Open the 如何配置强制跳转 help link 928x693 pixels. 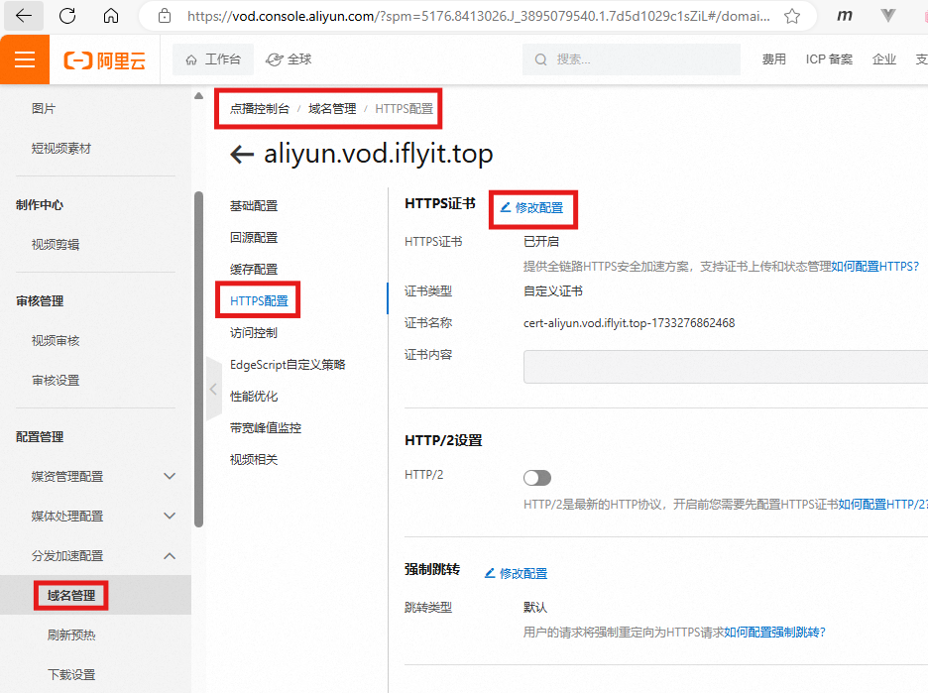773,632
